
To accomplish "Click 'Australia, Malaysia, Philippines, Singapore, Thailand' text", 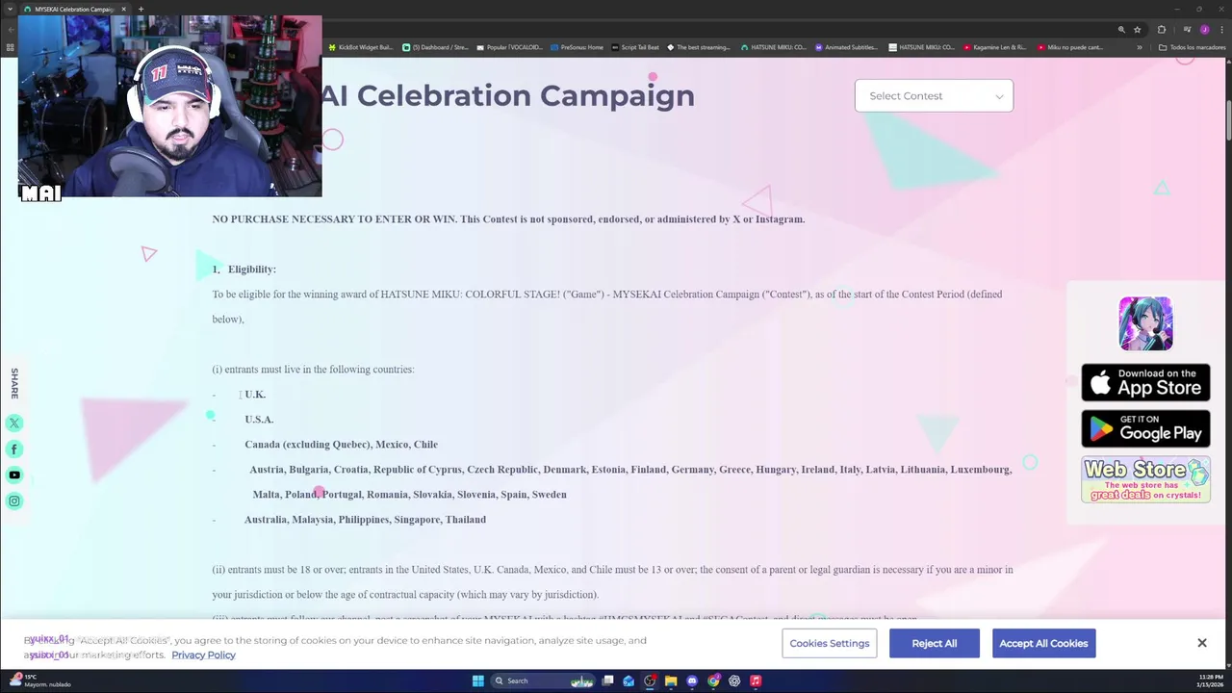I will 365,520.
